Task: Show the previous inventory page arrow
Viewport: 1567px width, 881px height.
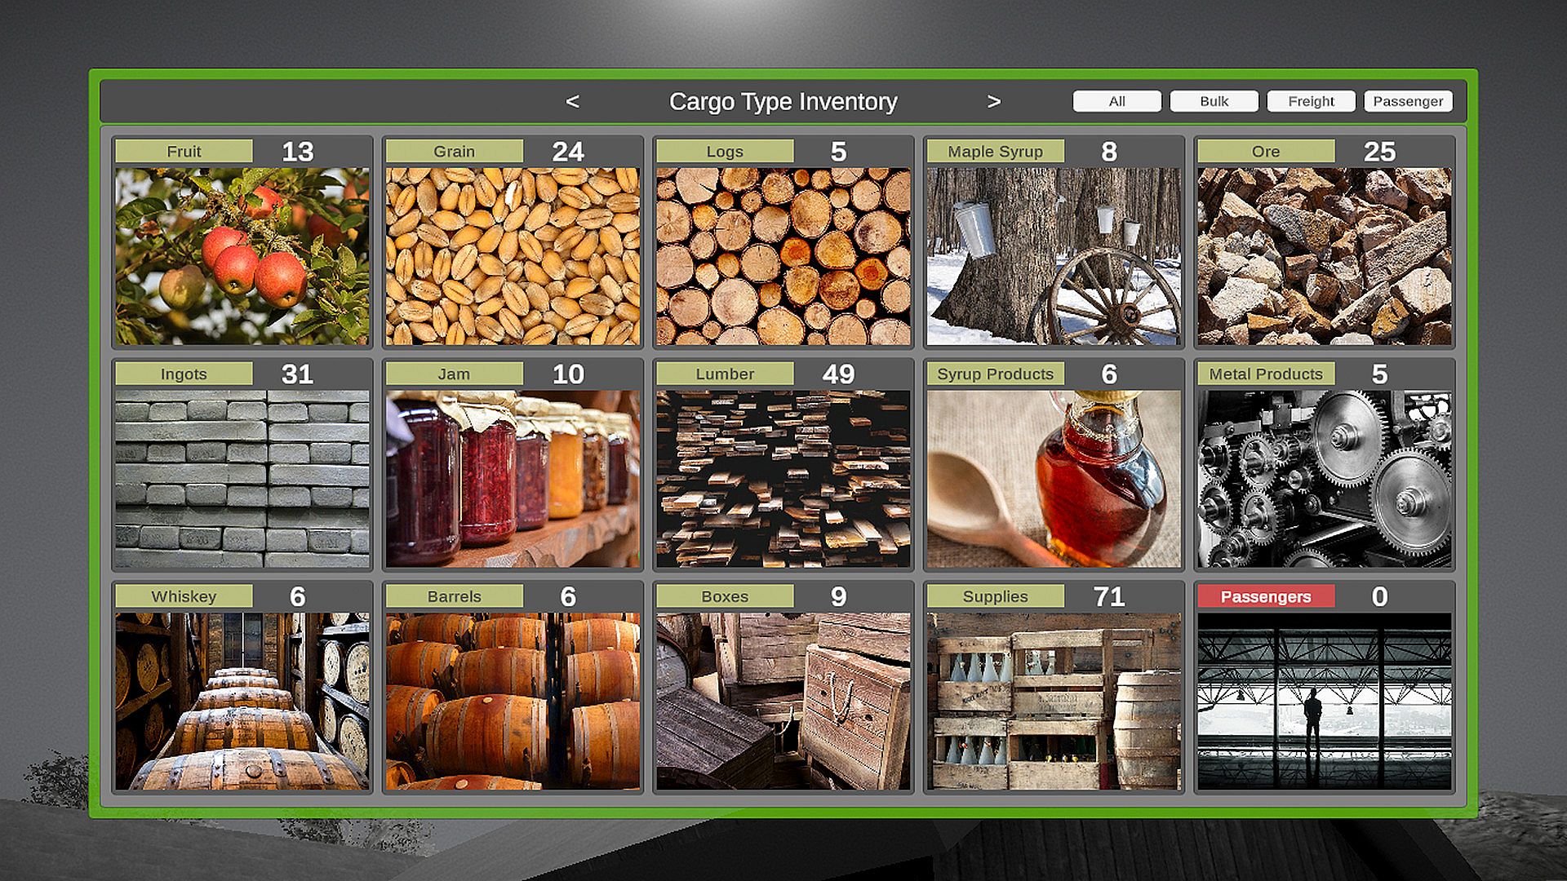Action: coord(572,102)
